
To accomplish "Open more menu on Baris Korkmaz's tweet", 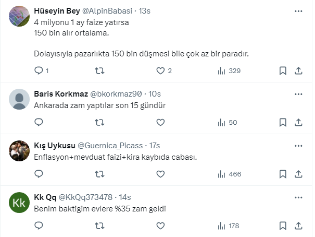I will [298, 93].
